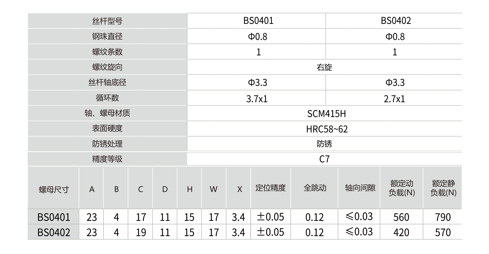489x254 pixels.
Task: Click the 560 dynamic load value
Action: coord(401,217)
